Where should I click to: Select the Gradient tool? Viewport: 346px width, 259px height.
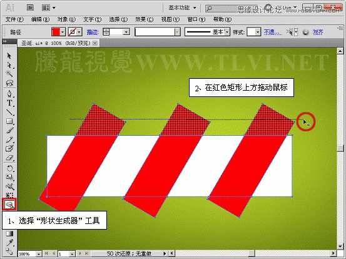click(x=9, y=233)
